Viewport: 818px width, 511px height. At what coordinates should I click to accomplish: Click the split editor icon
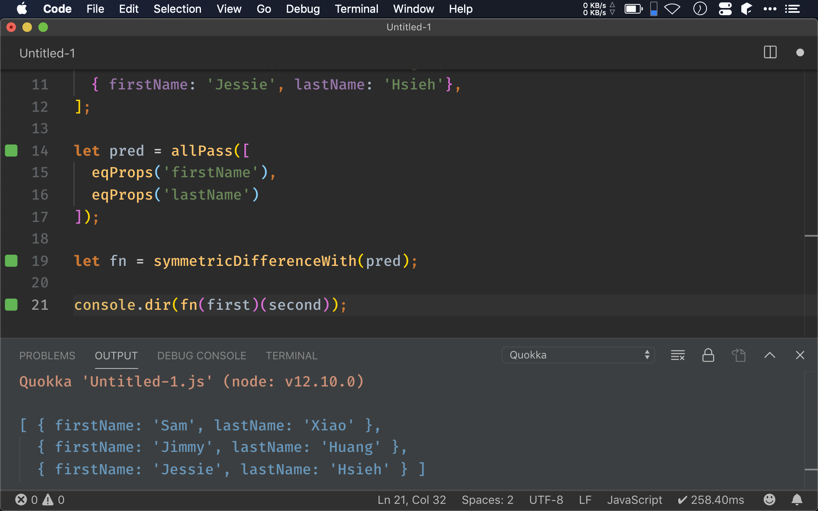(770, 52)
